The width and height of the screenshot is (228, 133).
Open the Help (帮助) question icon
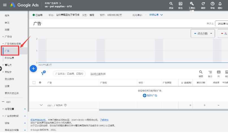(x=212, y=4)
